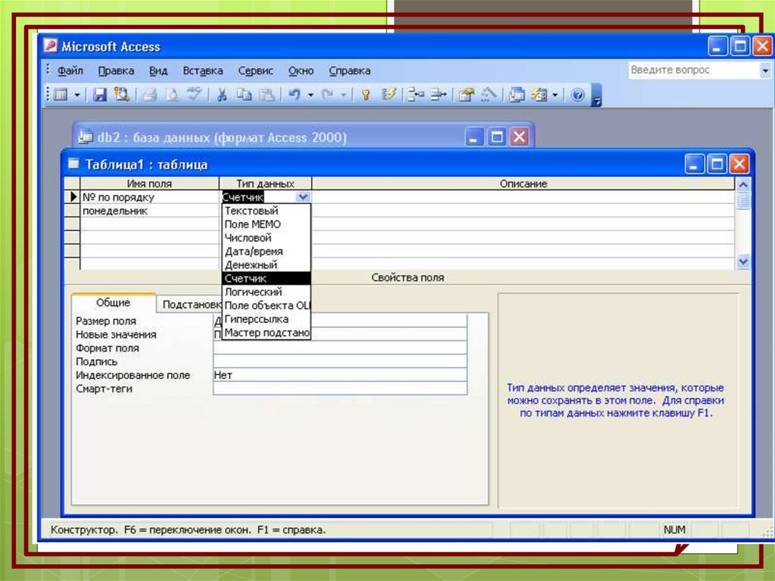This screenshot has height=581, width=775.
Task: Select Числовой from data type list
Action: (x=247, y=238)
